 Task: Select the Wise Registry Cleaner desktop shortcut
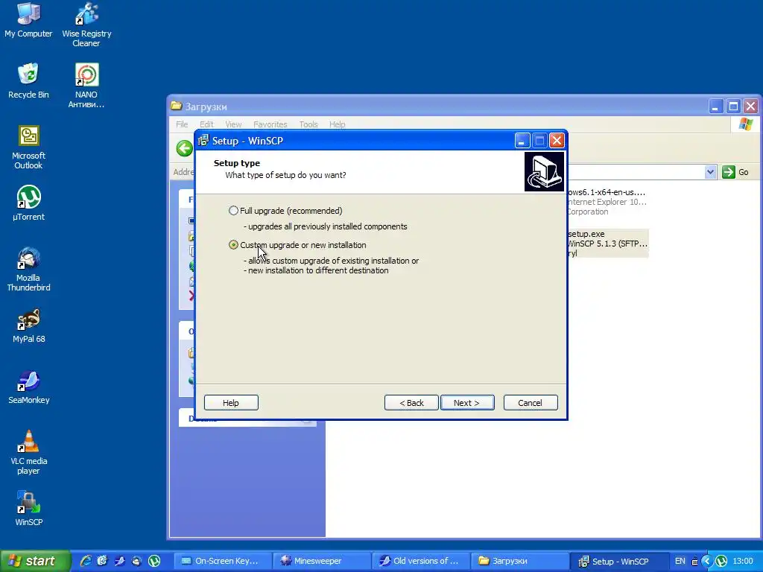[x=86, y=25]
